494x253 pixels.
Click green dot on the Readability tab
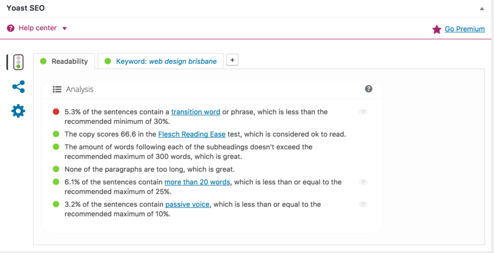click(43, 61)
